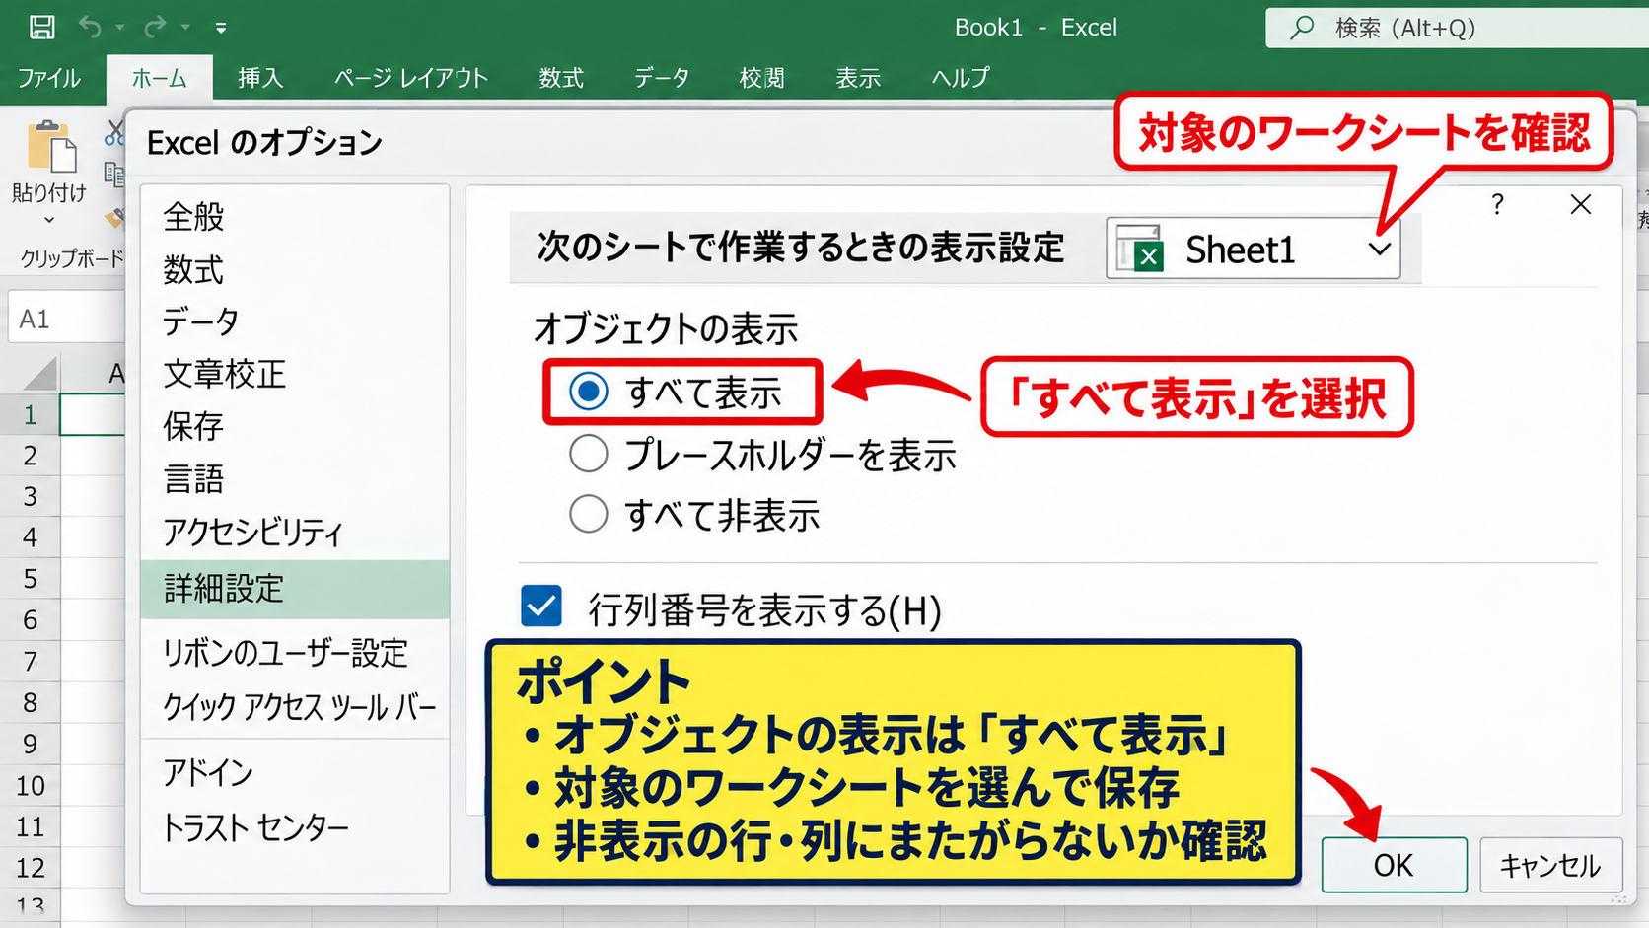Select row header 10
The image size is (1649, 928).
click(30, 786)
